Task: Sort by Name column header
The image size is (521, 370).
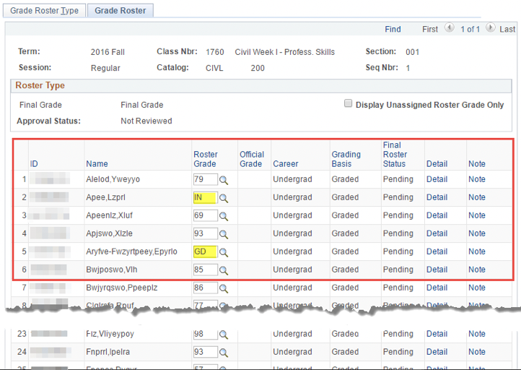Action: (x=96, y=164)
